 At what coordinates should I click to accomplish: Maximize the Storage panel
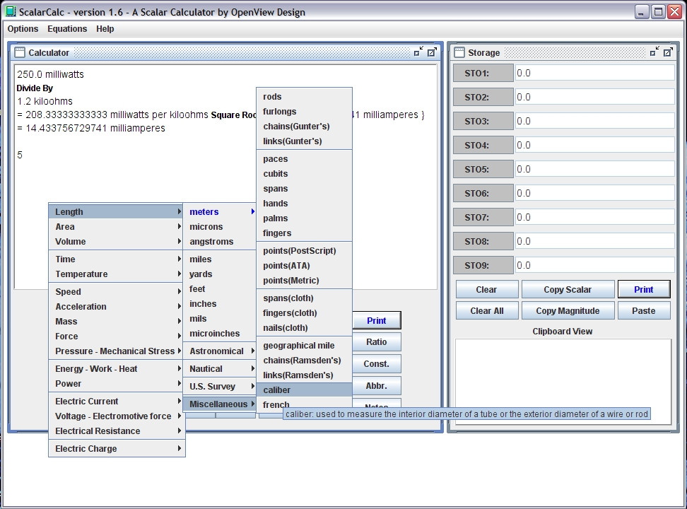(x=668, y=52)
